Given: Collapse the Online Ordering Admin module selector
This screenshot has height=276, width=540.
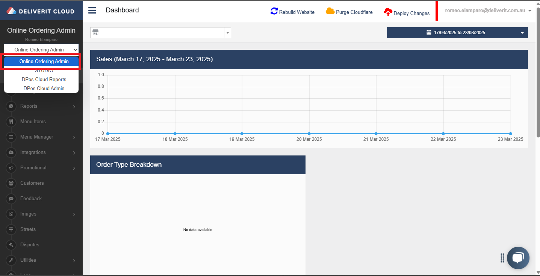Looking at the screenshot, I should pos(41,50).
